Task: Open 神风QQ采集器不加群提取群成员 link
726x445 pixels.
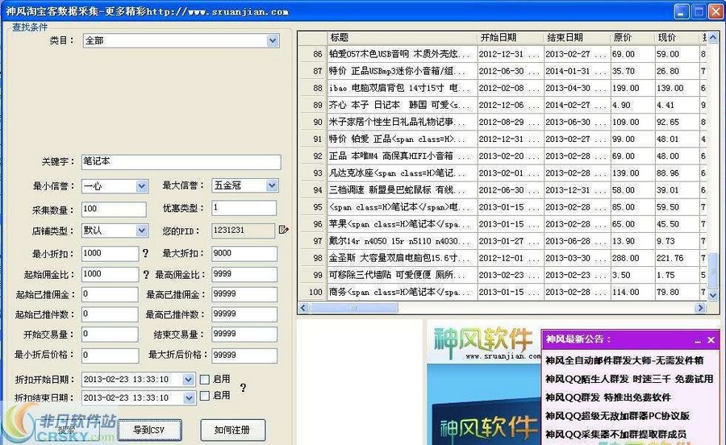Action: coord(615,435)
